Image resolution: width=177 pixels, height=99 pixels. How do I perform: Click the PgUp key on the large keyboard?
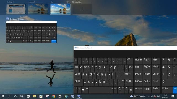coord(147,61)
